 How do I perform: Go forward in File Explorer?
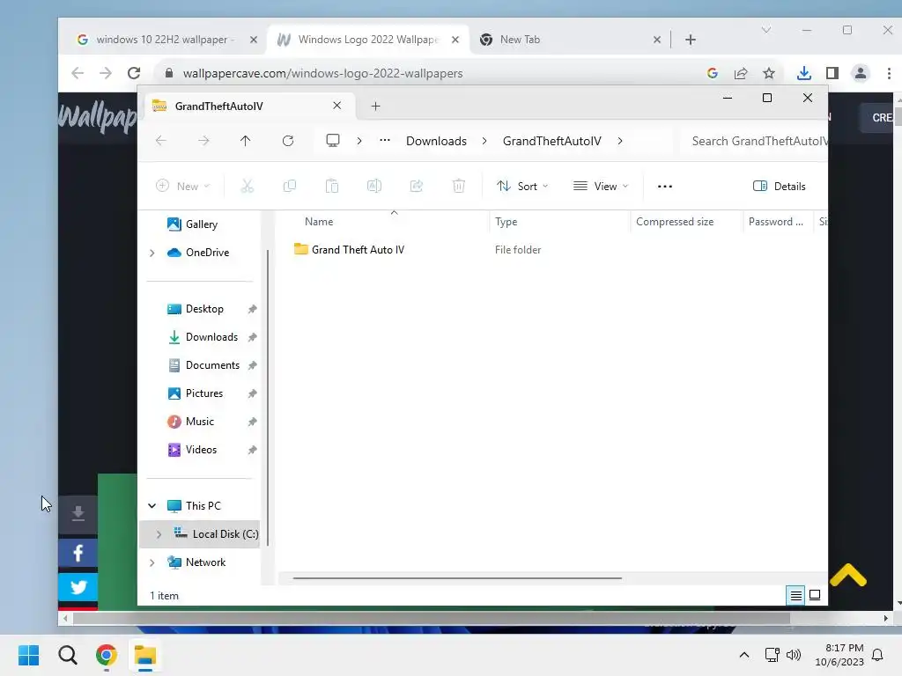(203, 141)
